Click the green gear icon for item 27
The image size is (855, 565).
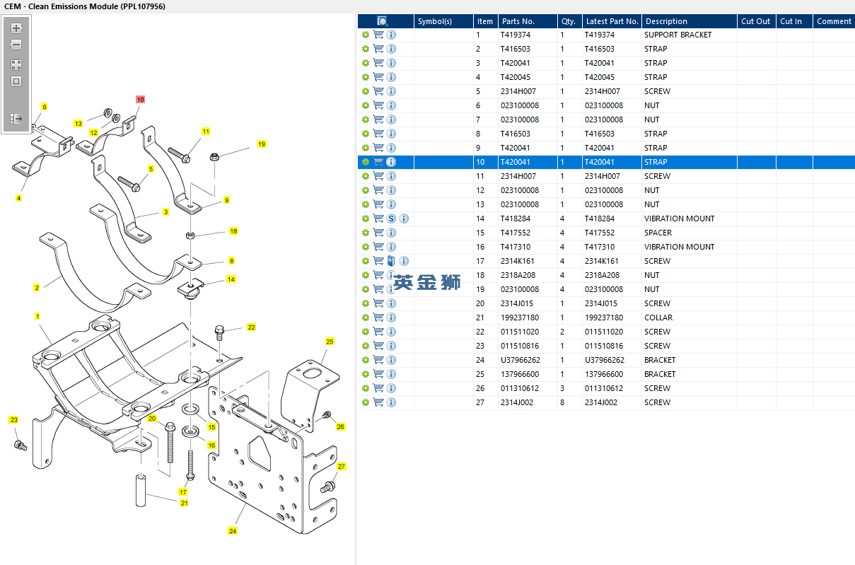tap(366, 402)
